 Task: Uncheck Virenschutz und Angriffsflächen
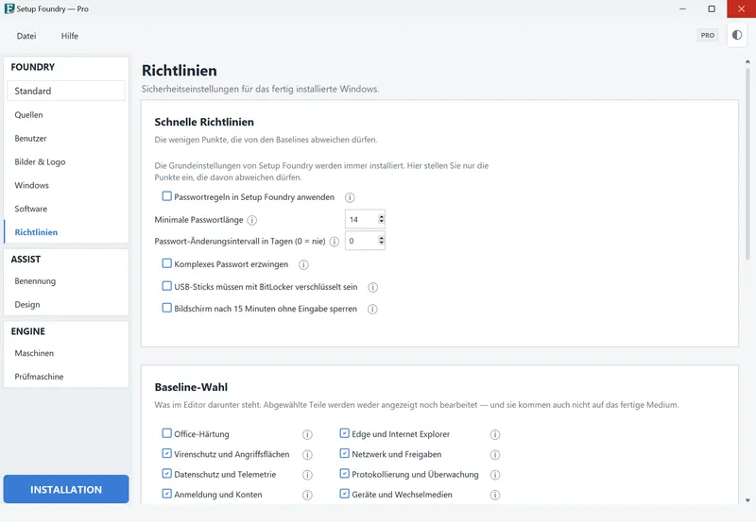click(167, 453)
